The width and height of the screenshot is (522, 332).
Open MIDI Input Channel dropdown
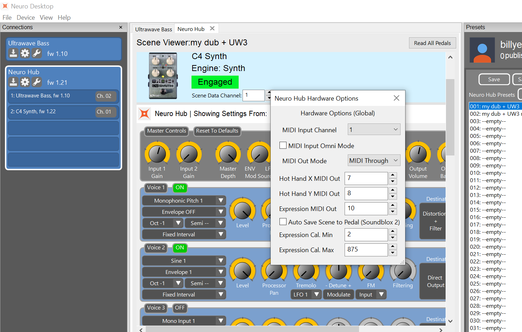click(x=374, y=130)
